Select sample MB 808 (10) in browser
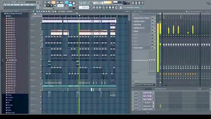The image size is (211, 119). point(11,39)
